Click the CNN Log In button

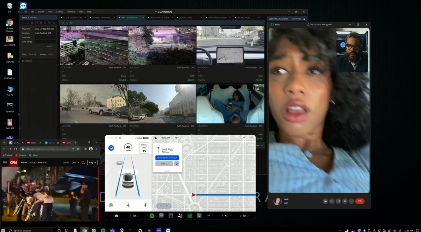(x=92, y=163)
